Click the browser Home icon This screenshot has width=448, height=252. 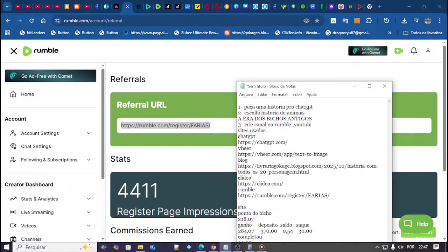point(43,21)
